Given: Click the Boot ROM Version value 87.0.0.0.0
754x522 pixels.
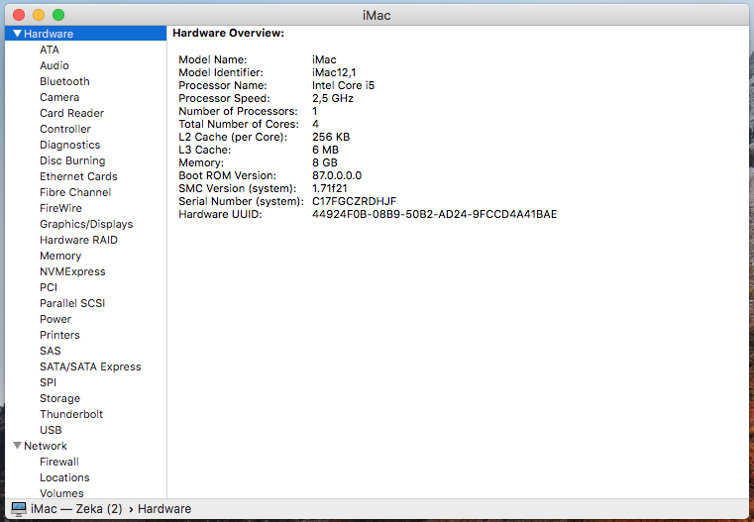Looking at the screenshot, I should tap(337, 175).
